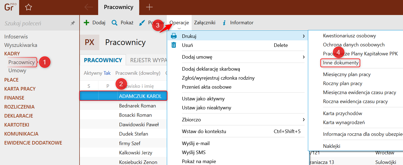Expand the Dodaj umowę submenu arrow
The height and width of the screenshot is (165, 403).
coord(303,57)
